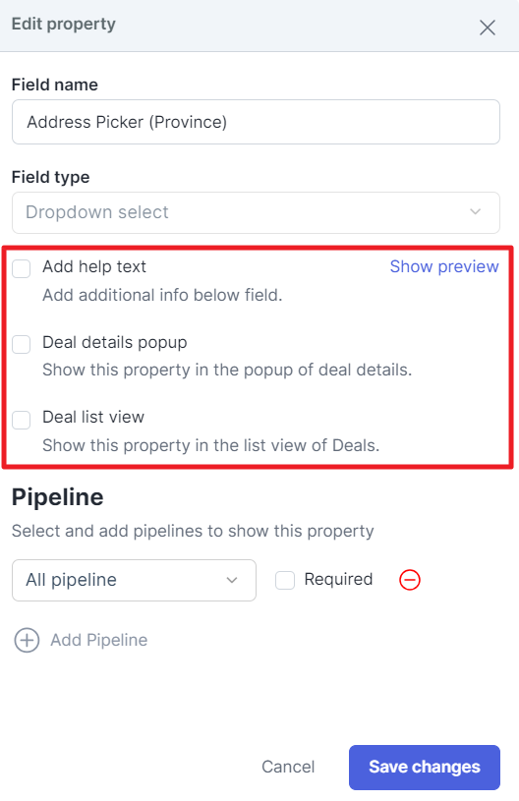This screenshot has width=519, height=801.
Task: Focus the Field name input with Address Picker
Action: 256,122
